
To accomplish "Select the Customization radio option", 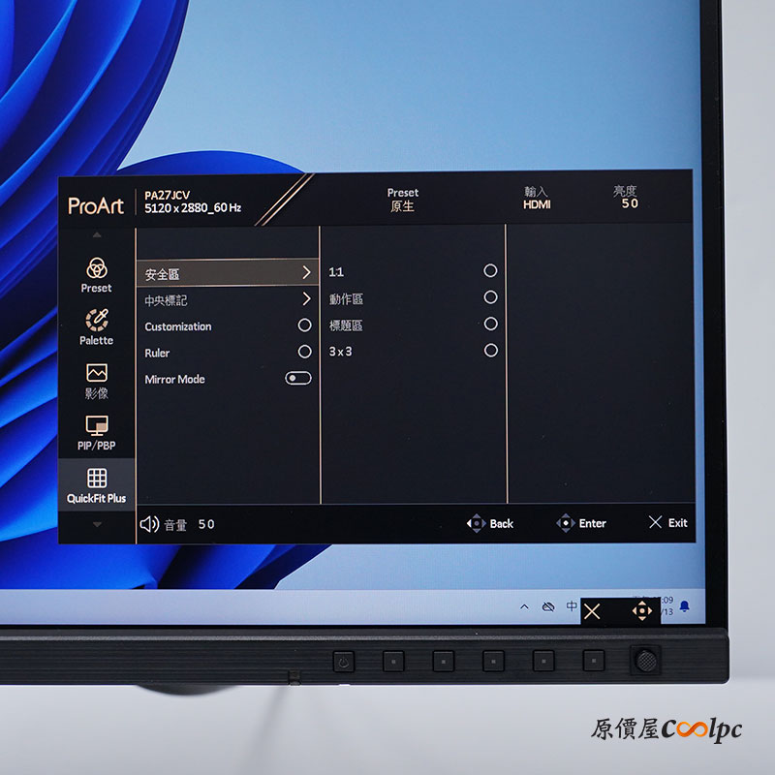I will click(304, 325).
